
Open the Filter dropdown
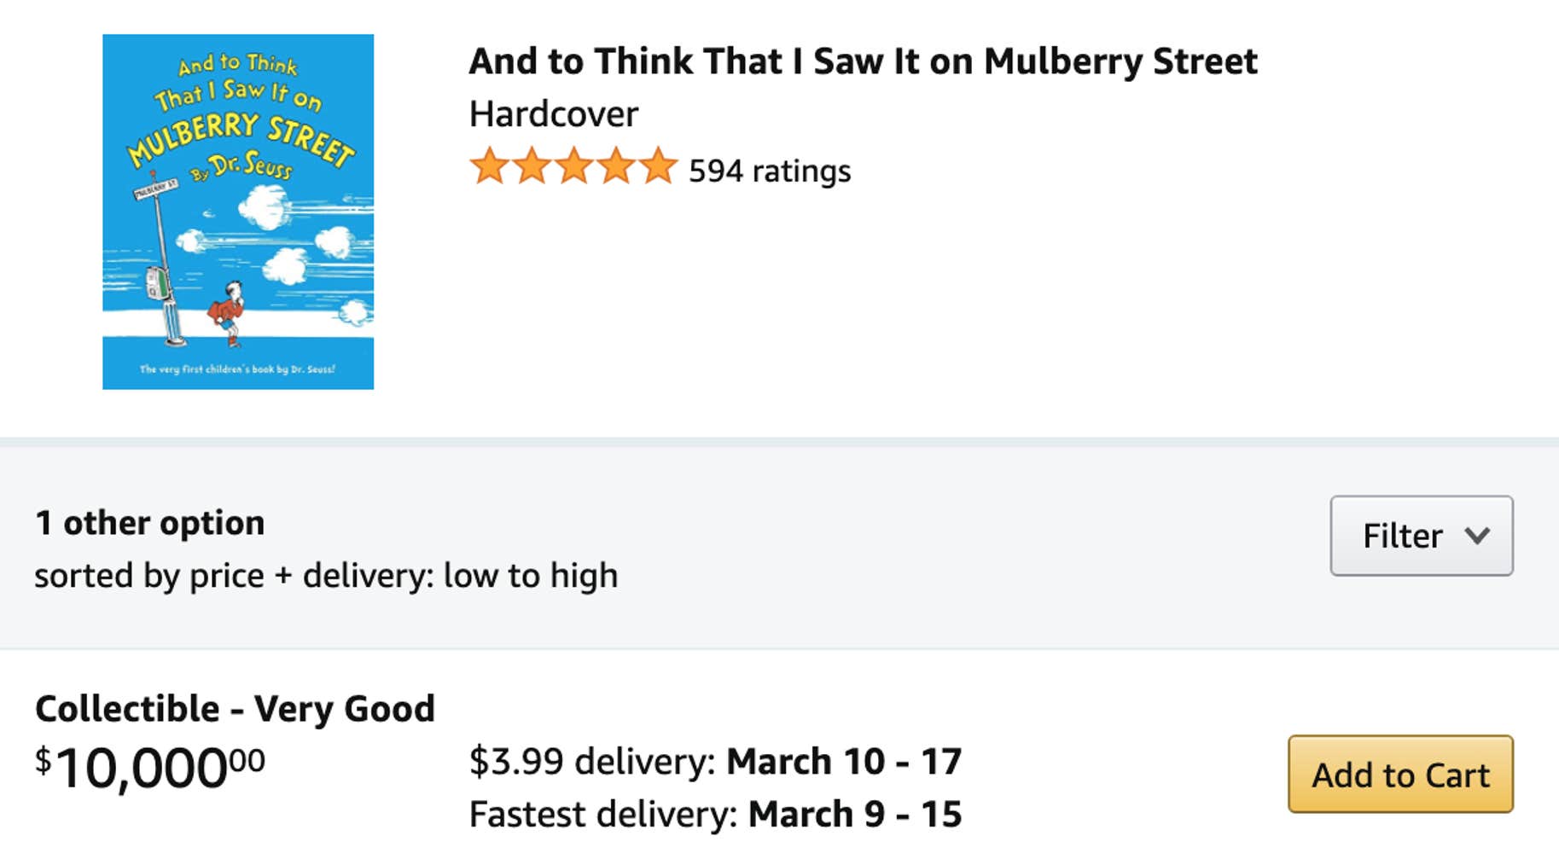tap(1421, 536)
